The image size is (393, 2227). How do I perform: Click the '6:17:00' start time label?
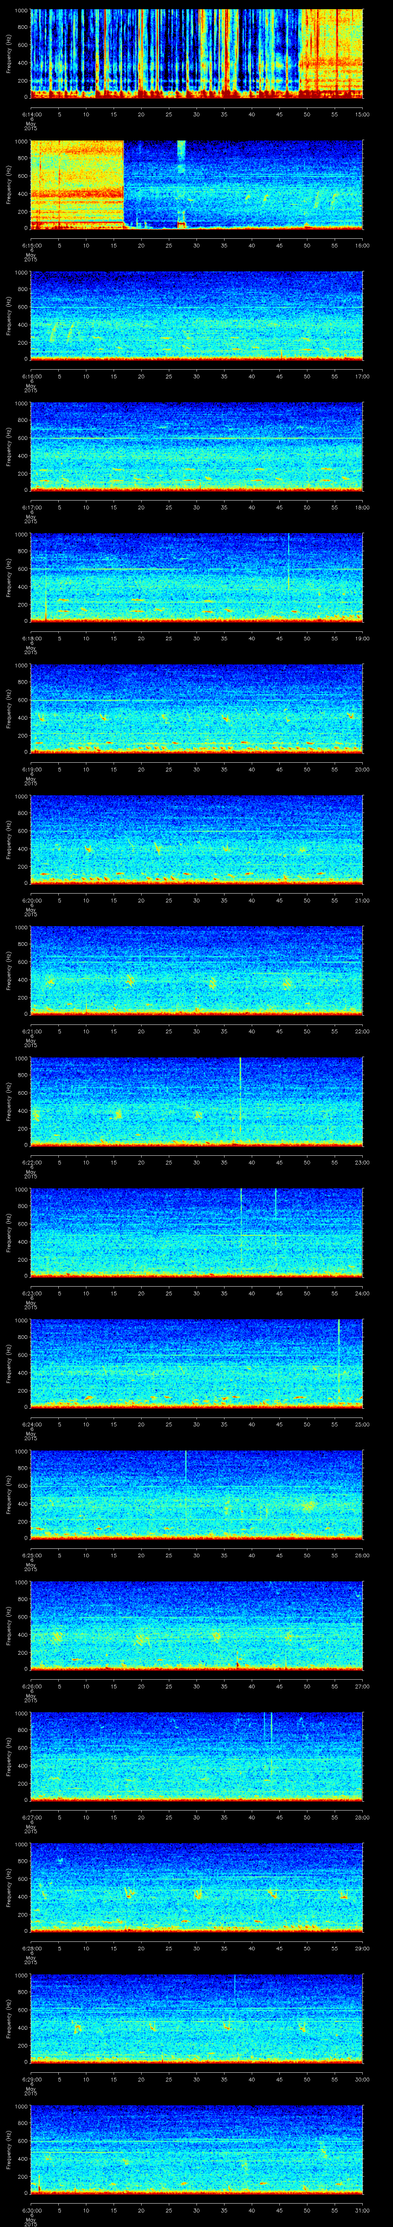[x=31, y=507]
